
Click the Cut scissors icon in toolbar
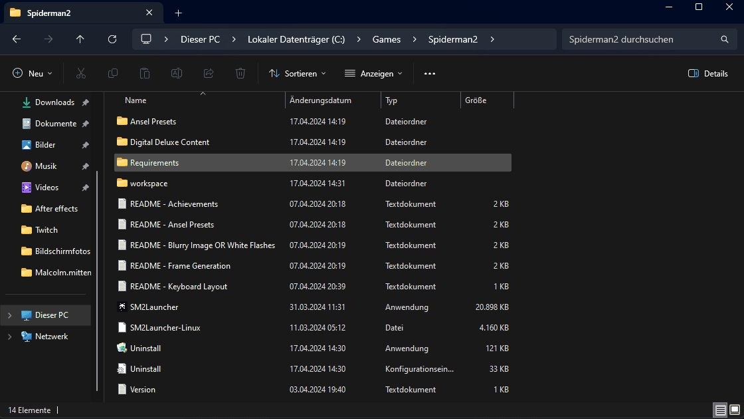(x=81, y=73)
